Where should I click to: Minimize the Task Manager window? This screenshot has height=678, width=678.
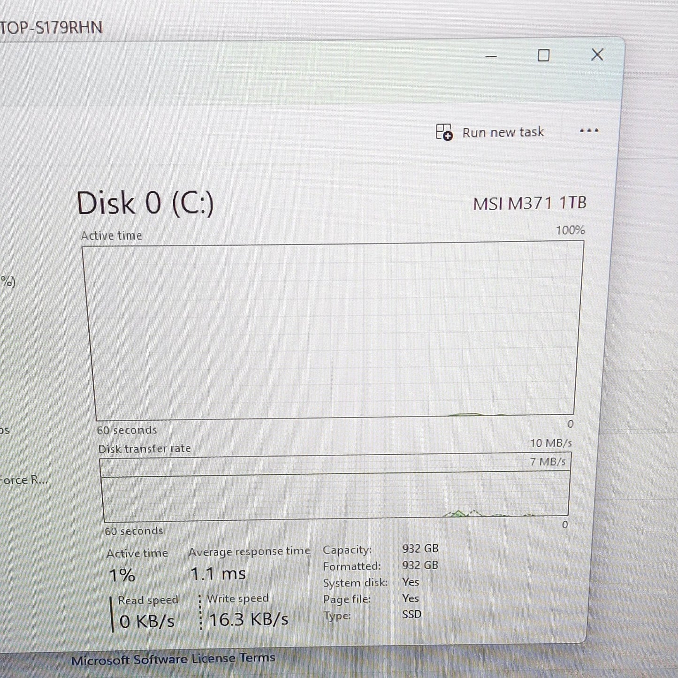[491, 56]
